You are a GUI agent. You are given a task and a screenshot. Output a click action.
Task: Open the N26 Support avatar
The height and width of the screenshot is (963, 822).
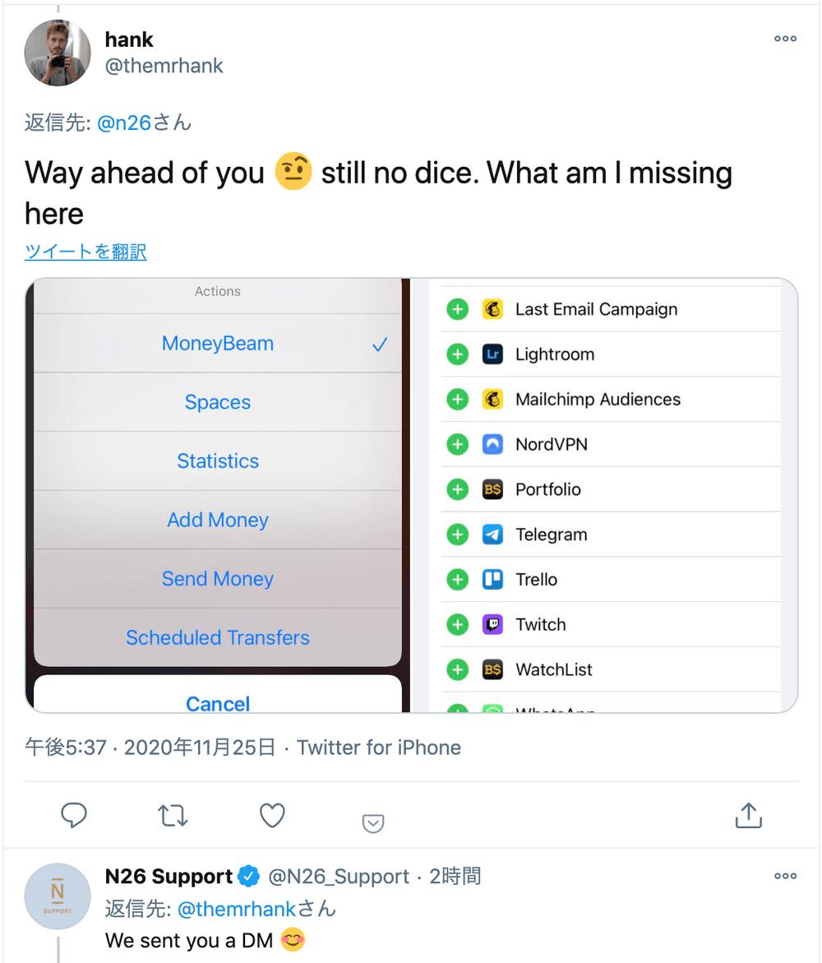(x=58, y=896)
